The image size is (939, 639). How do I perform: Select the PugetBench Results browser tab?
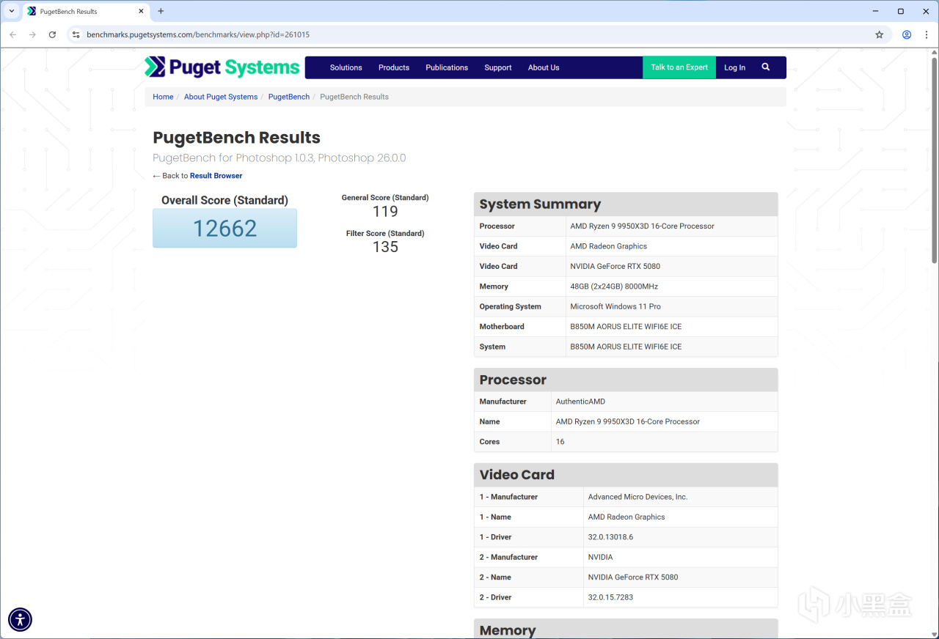[x=86, y=11]
